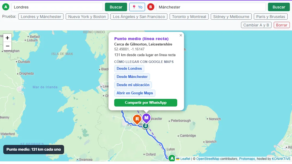The image size is (292, 164).
Task: Click the red B destination marker badge
Action: (x=151, y=7)
